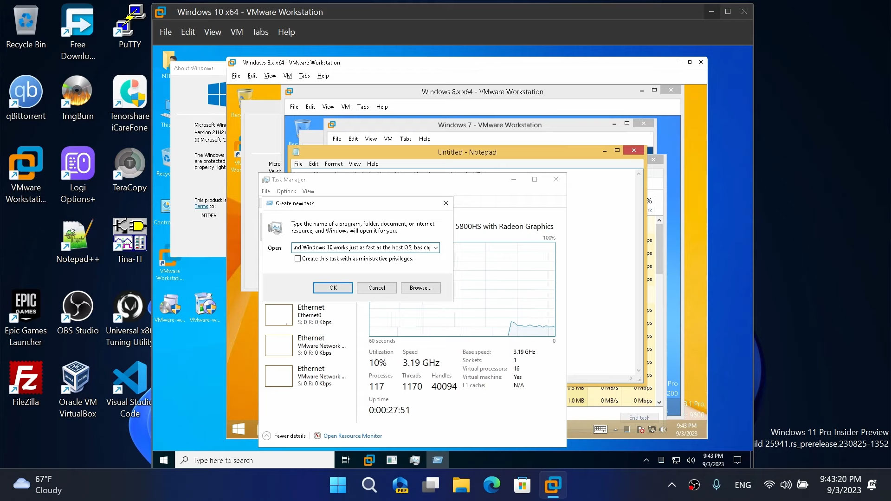Click the Windows 10 guest Start button
This screenshot has width=891, height=501.
[163, 460]
